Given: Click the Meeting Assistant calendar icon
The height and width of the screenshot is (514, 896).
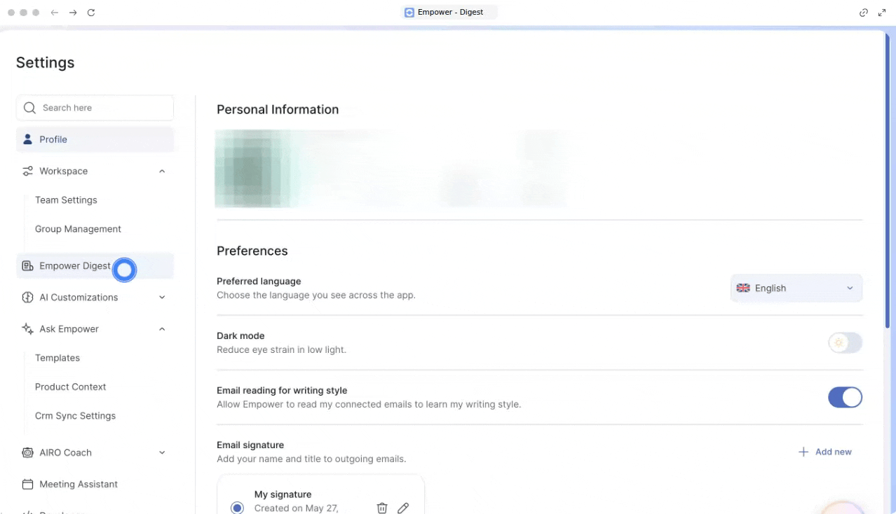Looking at the screenshot, I should tap(28, 485).
